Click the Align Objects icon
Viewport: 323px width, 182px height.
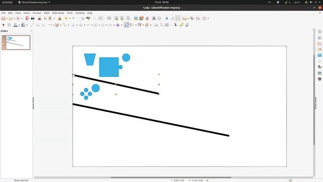(x=132, y=25)
